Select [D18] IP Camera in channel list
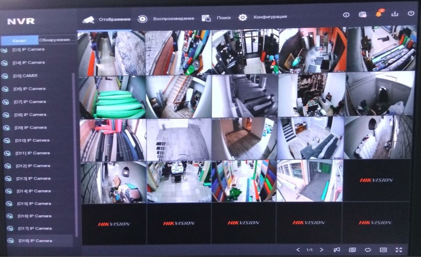This screenshot has width=421, height=257. point(40,241)
